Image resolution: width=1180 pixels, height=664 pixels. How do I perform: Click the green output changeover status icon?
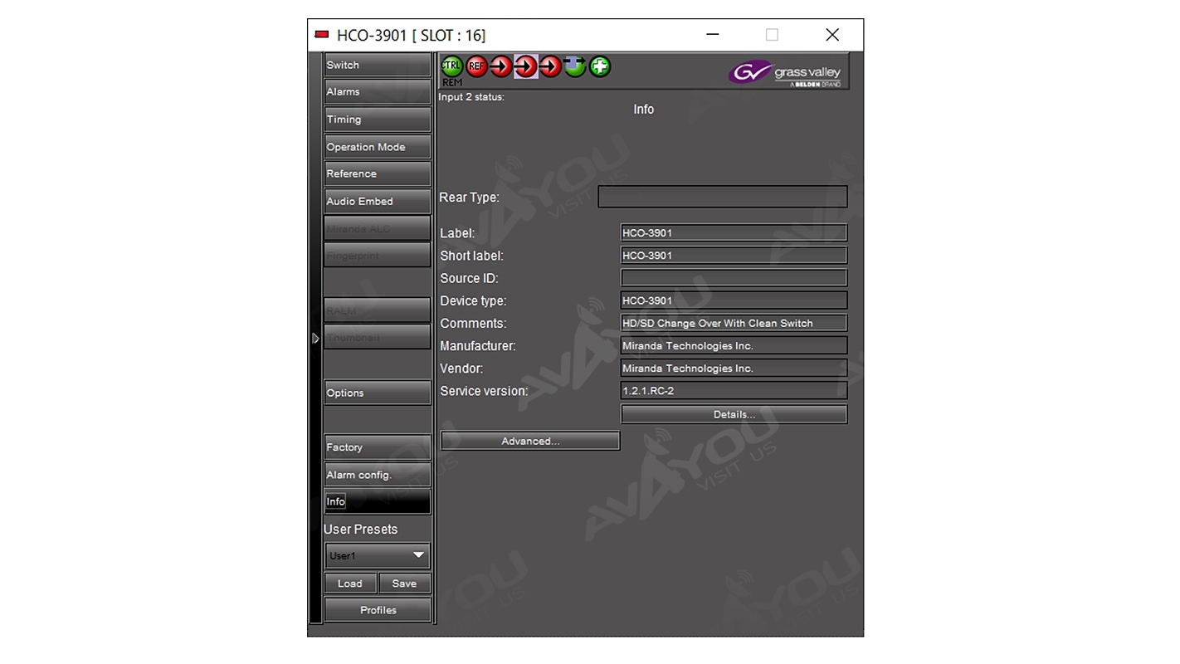tap(574, 66)
